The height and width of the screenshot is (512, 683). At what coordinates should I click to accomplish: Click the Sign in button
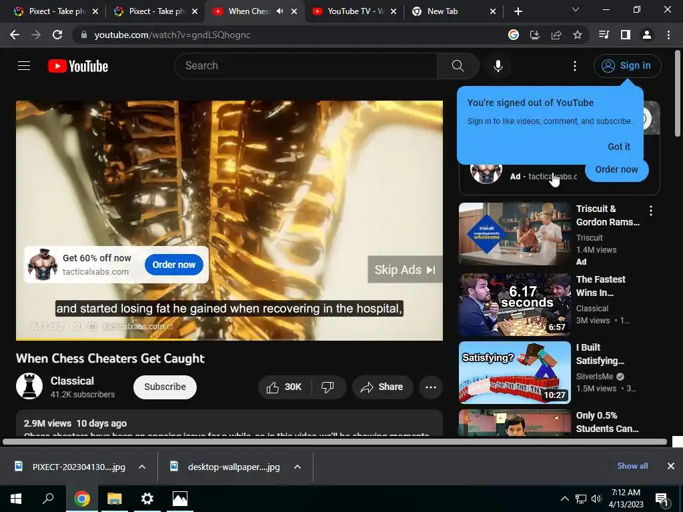[627, 66]
